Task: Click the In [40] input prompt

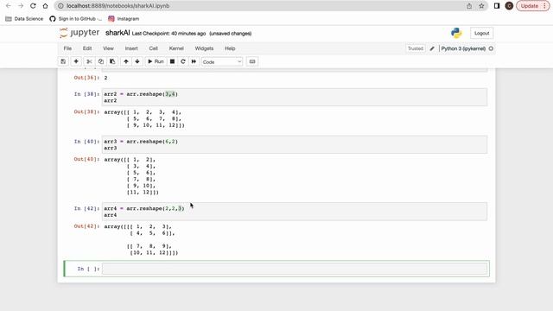Action: pyautogui.click(x=86, y=142)
